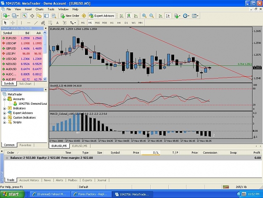Toggle the Expert Advisors button
The height and width of the screenshot is (198, 263).
(102, 16)
